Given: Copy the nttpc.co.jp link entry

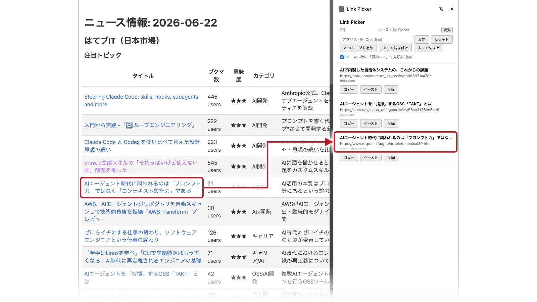Looking at the screenshot, I should [349, 157].
